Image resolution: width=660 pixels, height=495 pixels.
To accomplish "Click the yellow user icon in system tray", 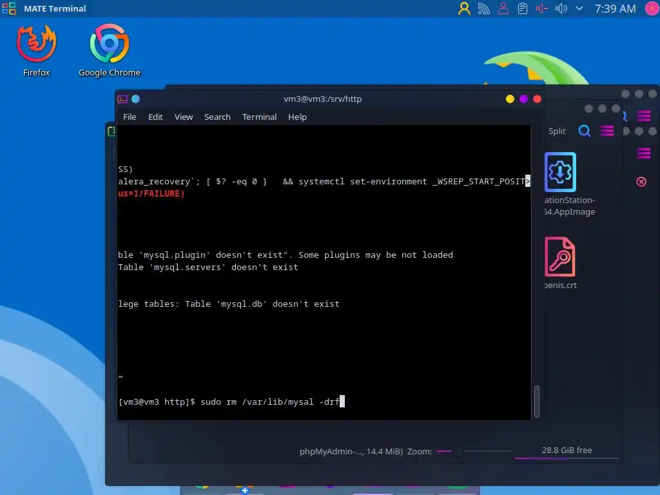I will 464,8.
